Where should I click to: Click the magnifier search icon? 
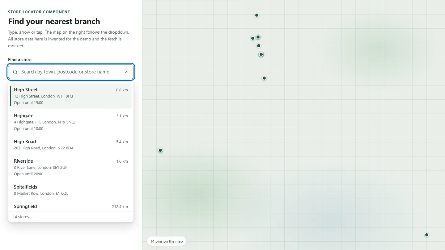[15, 72]
